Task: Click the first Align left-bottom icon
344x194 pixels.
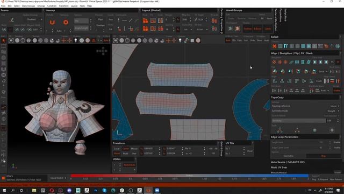Action: (275, 81)
